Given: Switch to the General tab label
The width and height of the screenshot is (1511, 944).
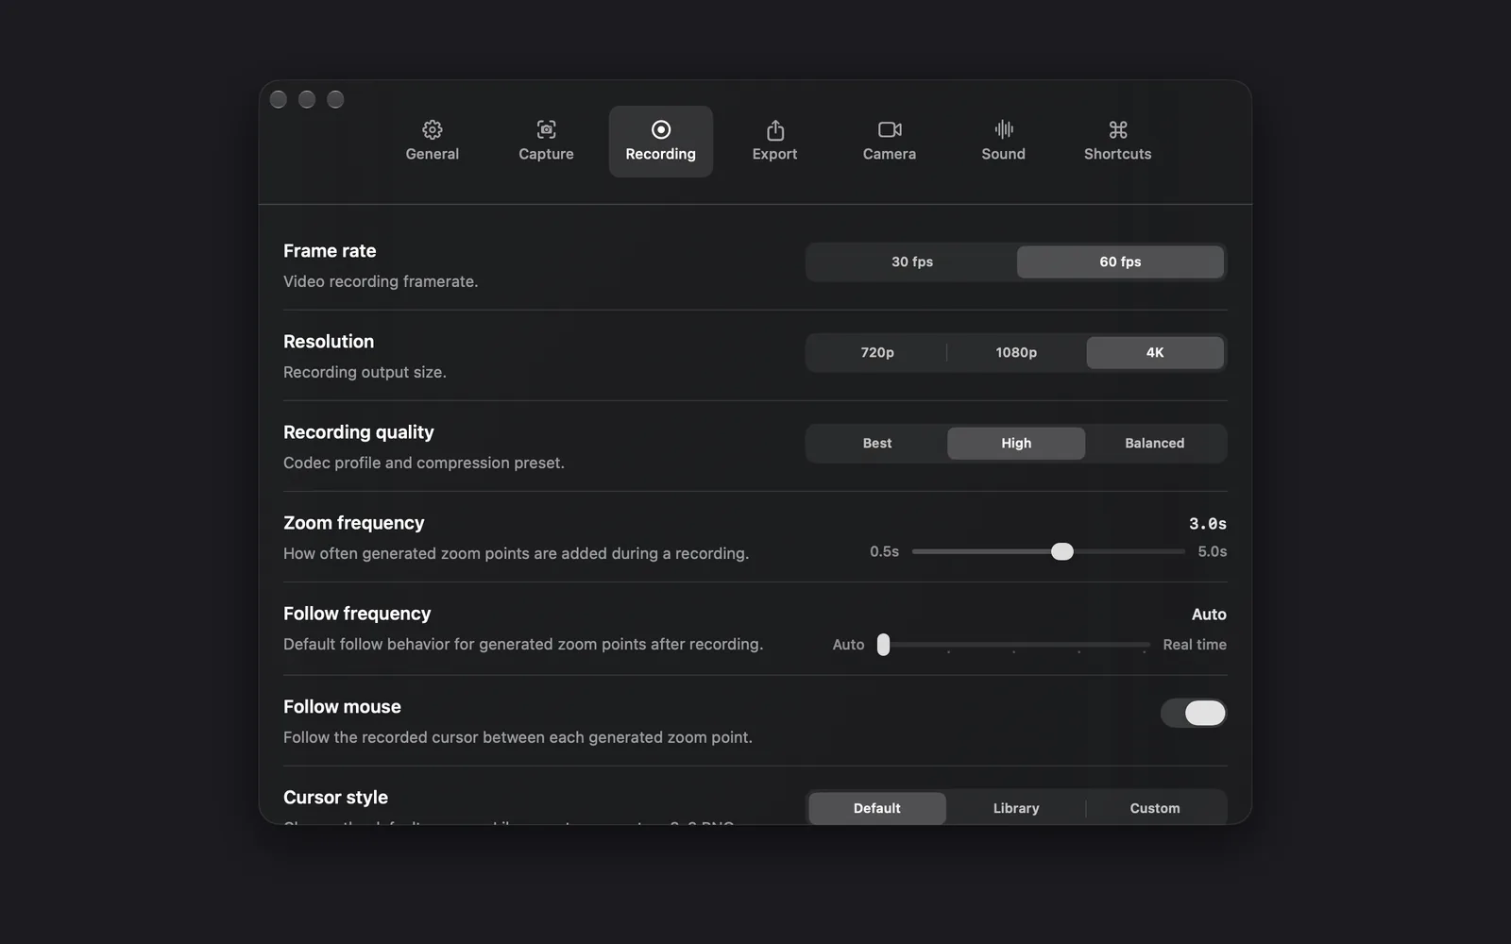Looking at the screenshot, I should [x=433, y=154].
